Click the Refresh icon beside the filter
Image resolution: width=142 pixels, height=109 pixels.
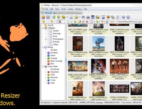click(x=107, y=22)
